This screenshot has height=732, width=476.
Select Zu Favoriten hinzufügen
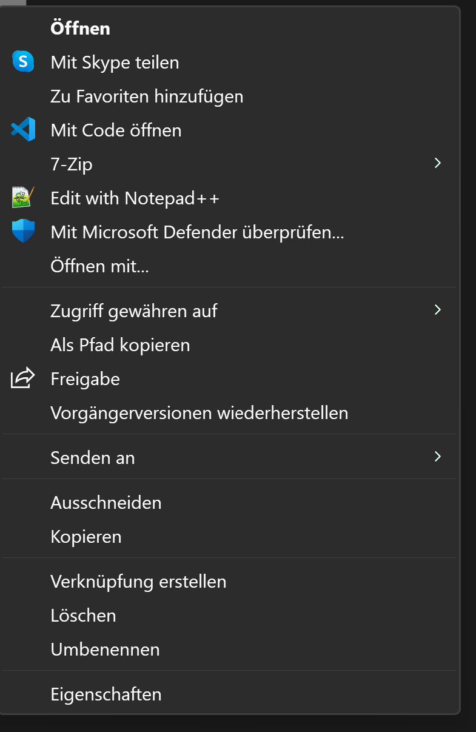pos(146,96)
